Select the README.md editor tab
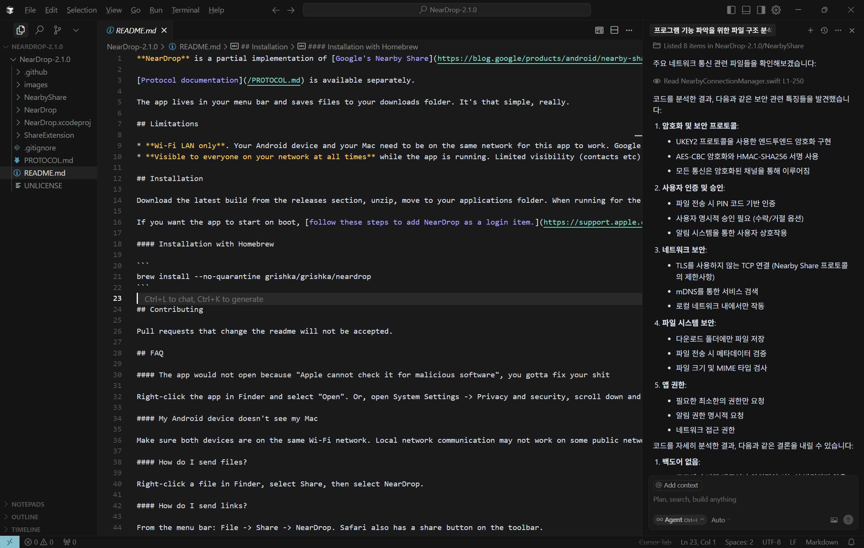The width and height of the screenshot is (864, 548). (136, 30)
